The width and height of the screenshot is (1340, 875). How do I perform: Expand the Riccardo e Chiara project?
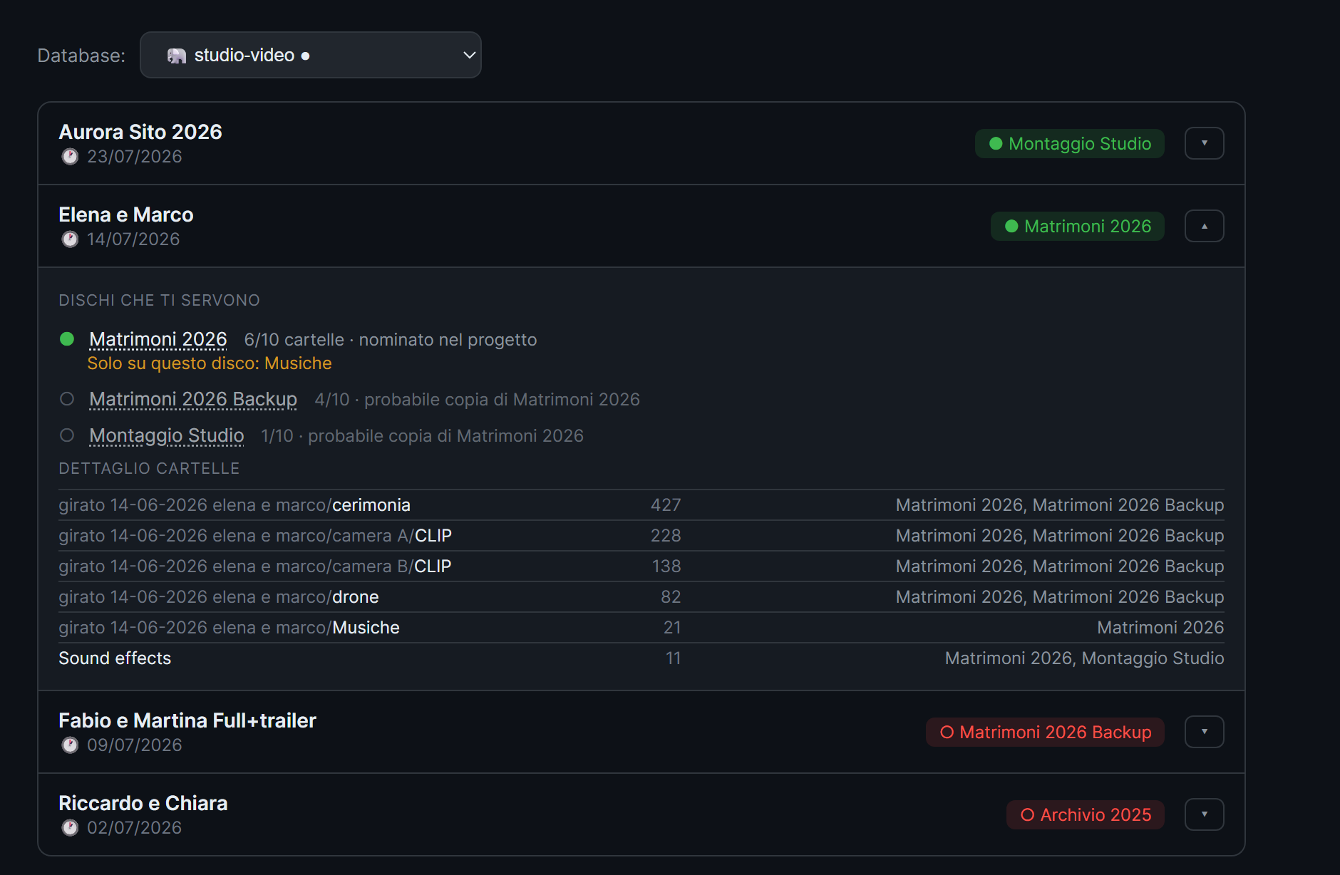pos(1204,814)
